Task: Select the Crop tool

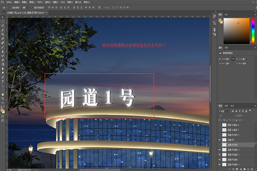Action: [x=3, y=34]
